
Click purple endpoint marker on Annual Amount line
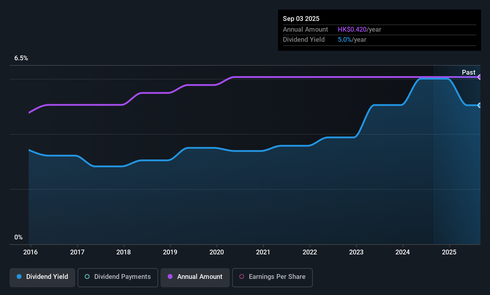pyautogui.click(x=480, y=77)
